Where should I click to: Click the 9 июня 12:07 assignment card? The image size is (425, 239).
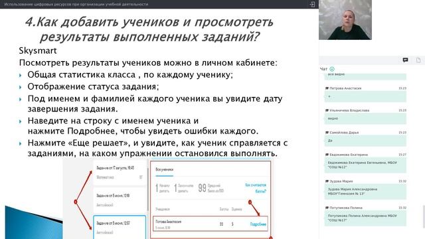point(120,227)
